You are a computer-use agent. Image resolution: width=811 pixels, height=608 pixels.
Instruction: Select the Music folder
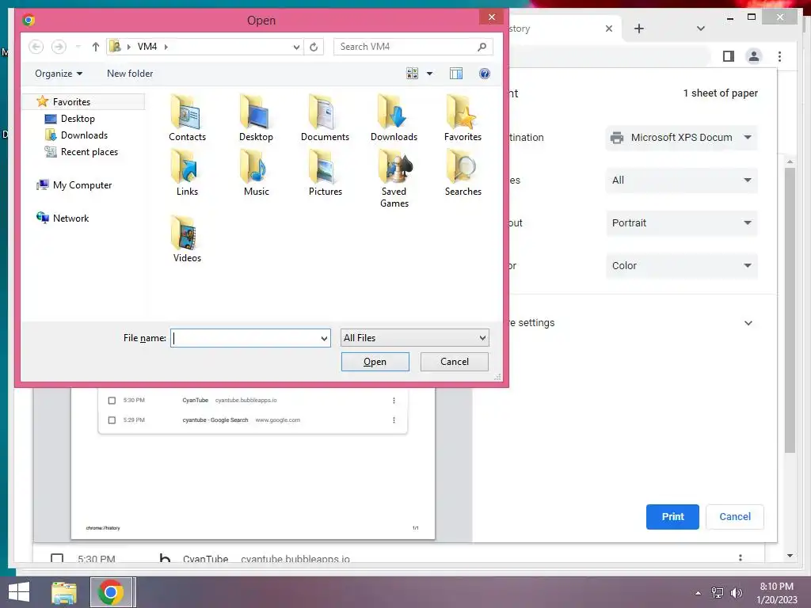[x=256, y=173]
